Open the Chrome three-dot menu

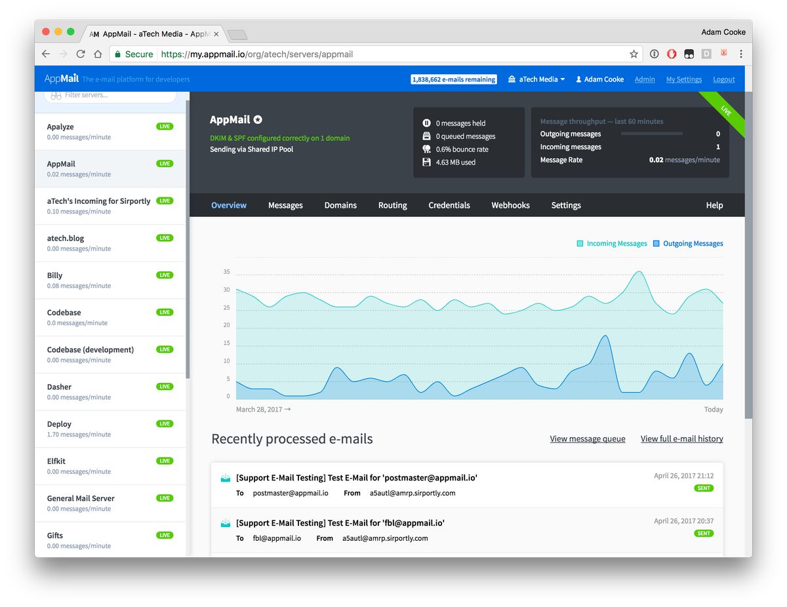(741, 54)
